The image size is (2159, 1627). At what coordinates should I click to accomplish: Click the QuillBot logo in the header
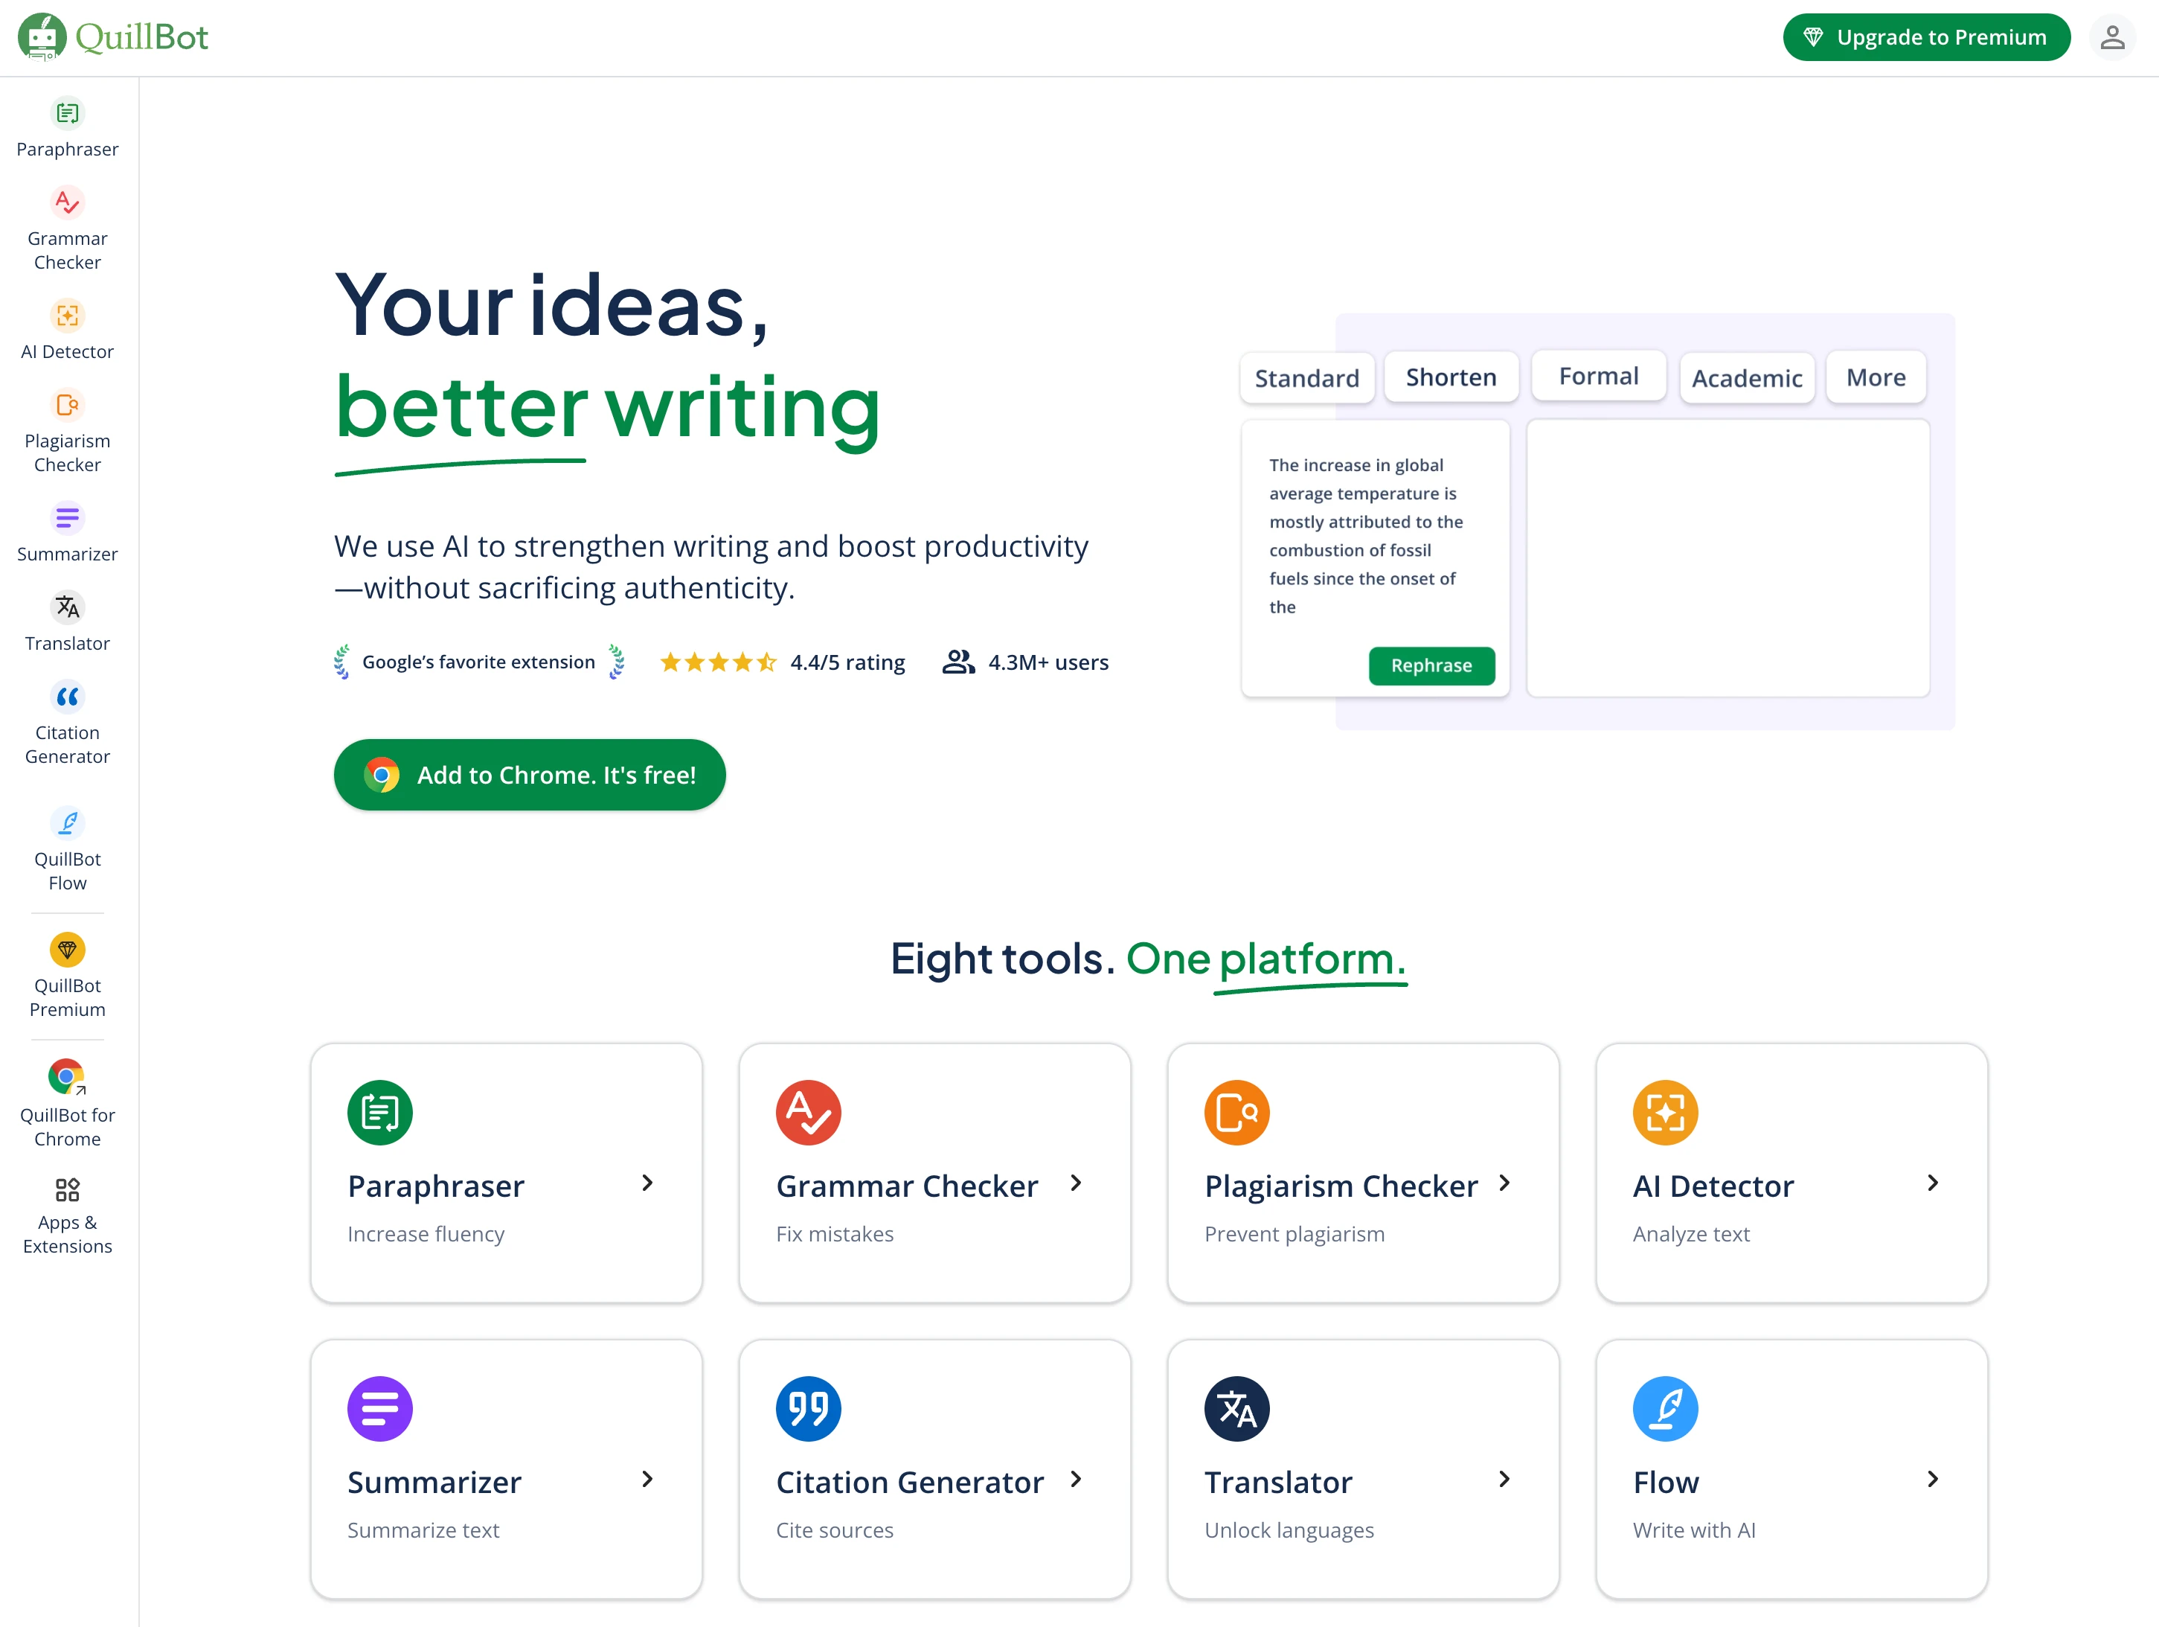coord(113,37)
